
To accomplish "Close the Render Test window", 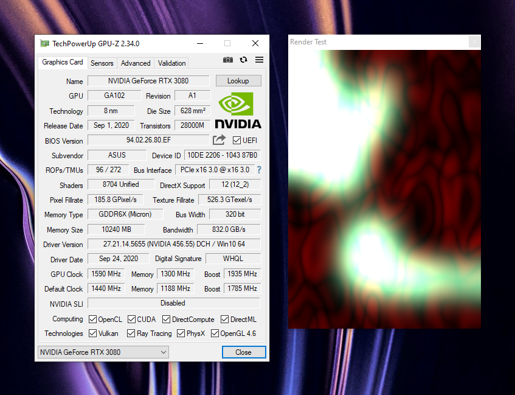I will click(x=474, y=42).
